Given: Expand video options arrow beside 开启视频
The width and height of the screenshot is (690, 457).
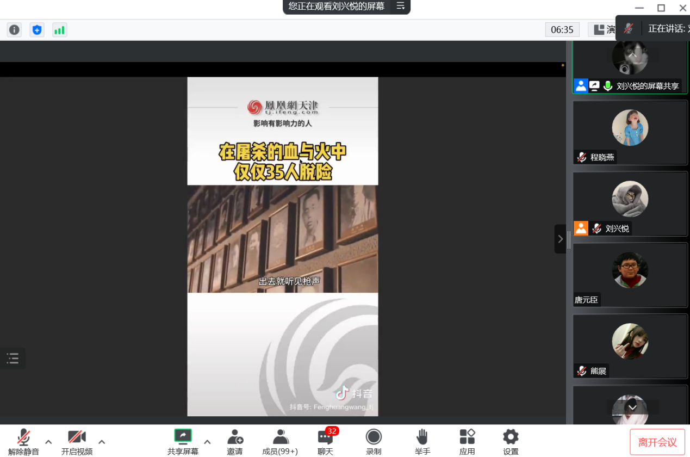Looking at the screenshot, I should [x=102, y=442].
